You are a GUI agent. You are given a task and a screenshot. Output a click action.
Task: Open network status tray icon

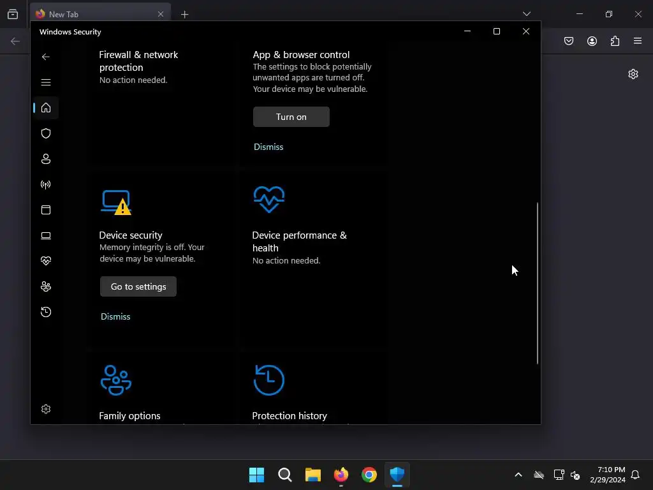tap(559, 475)
